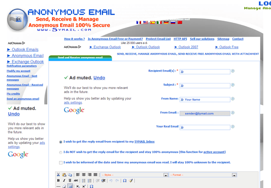Open 'Send an anonymous email' sidebar link

23,99
